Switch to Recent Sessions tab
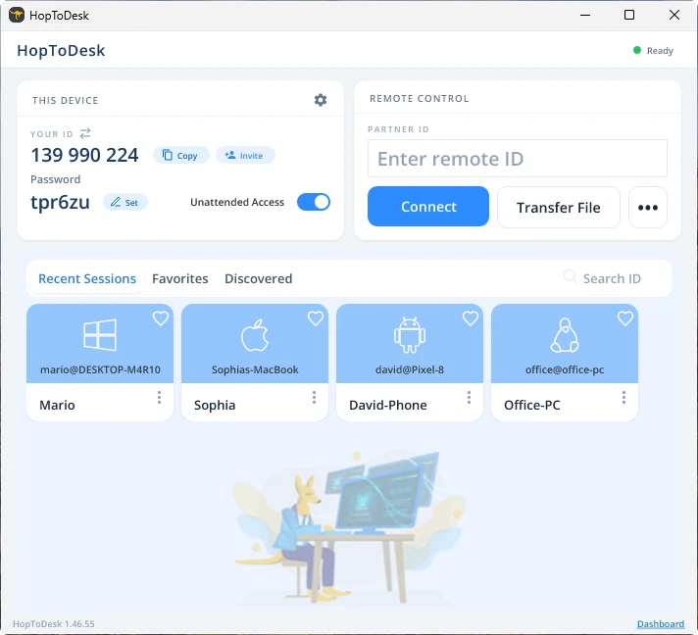Screen dimensions: 698x635 pyautogui.click(x=87, y=278)
